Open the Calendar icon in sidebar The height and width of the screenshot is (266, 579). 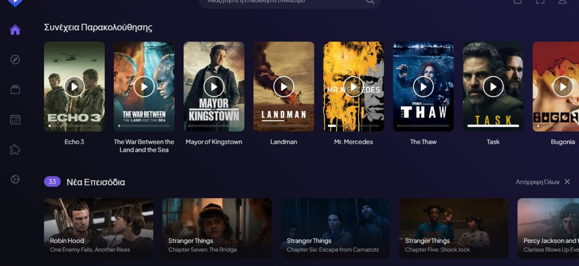click(x=15, y=120)
